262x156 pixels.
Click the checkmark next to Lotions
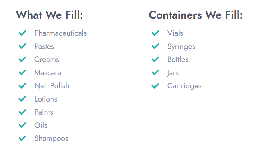(22, 99)
